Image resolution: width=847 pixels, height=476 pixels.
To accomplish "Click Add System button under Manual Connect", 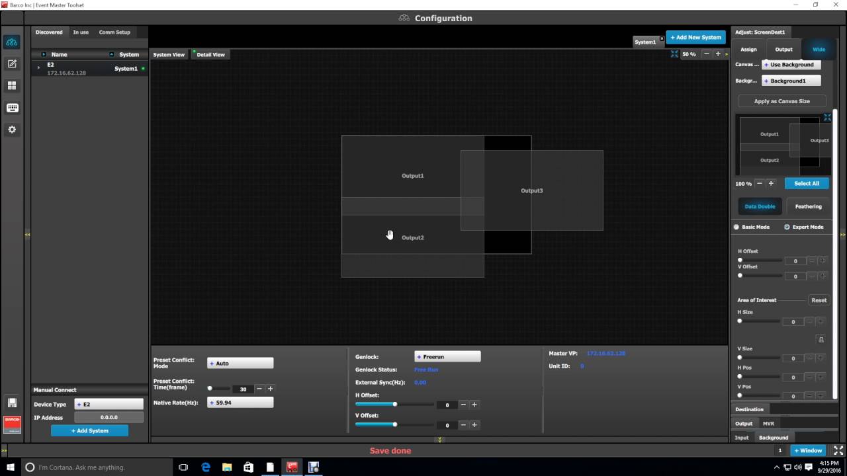I will [x=90, y=430].
